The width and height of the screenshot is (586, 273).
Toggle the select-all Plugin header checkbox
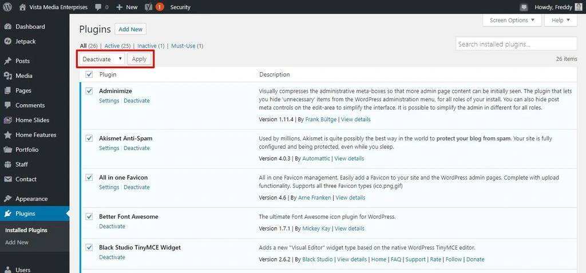[x=89, y=74]
